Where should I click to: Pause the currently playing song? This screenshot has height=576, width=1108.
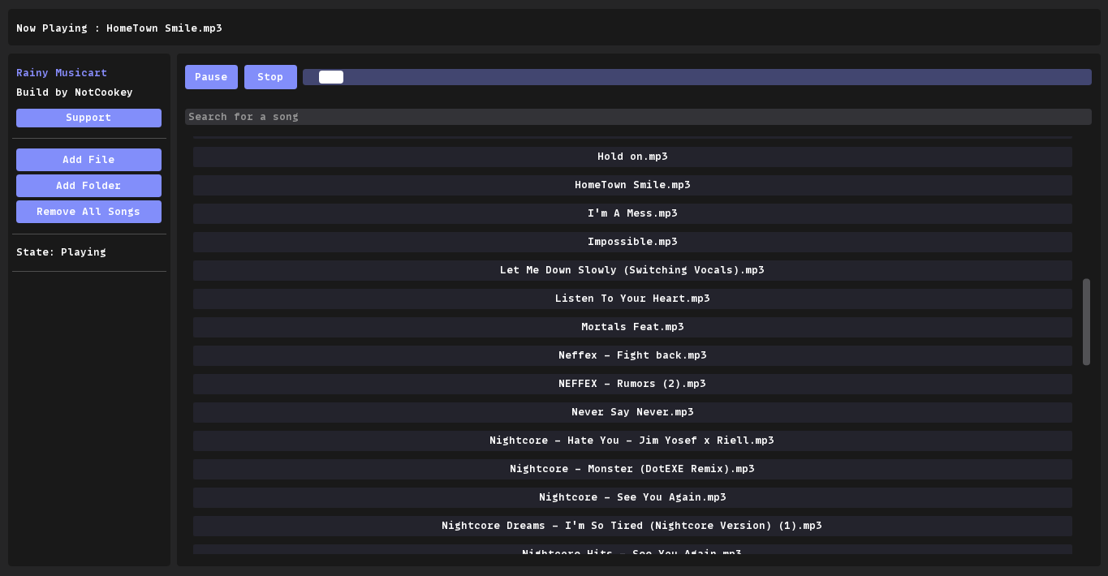coord(211,76)
